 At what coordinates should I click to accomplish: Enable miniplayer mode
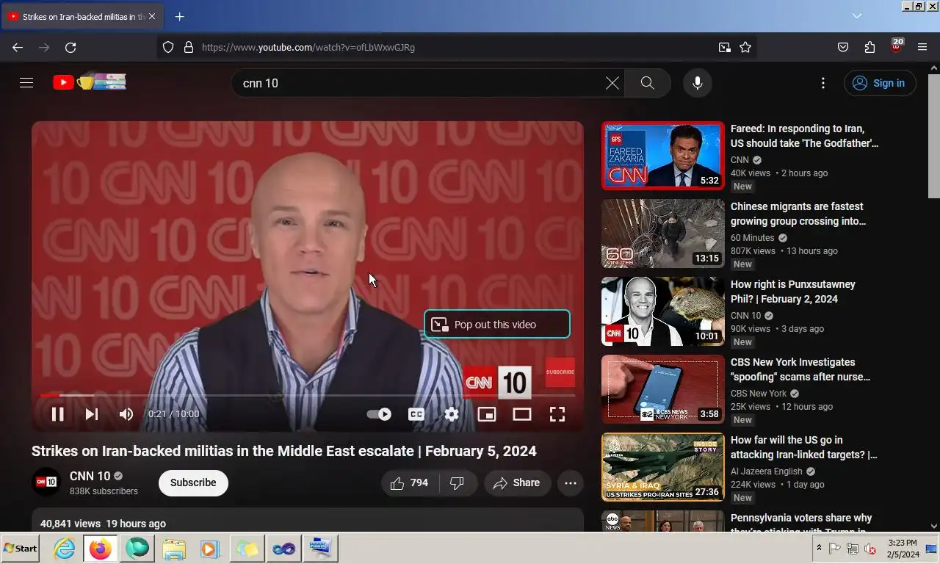coord(486,414)
